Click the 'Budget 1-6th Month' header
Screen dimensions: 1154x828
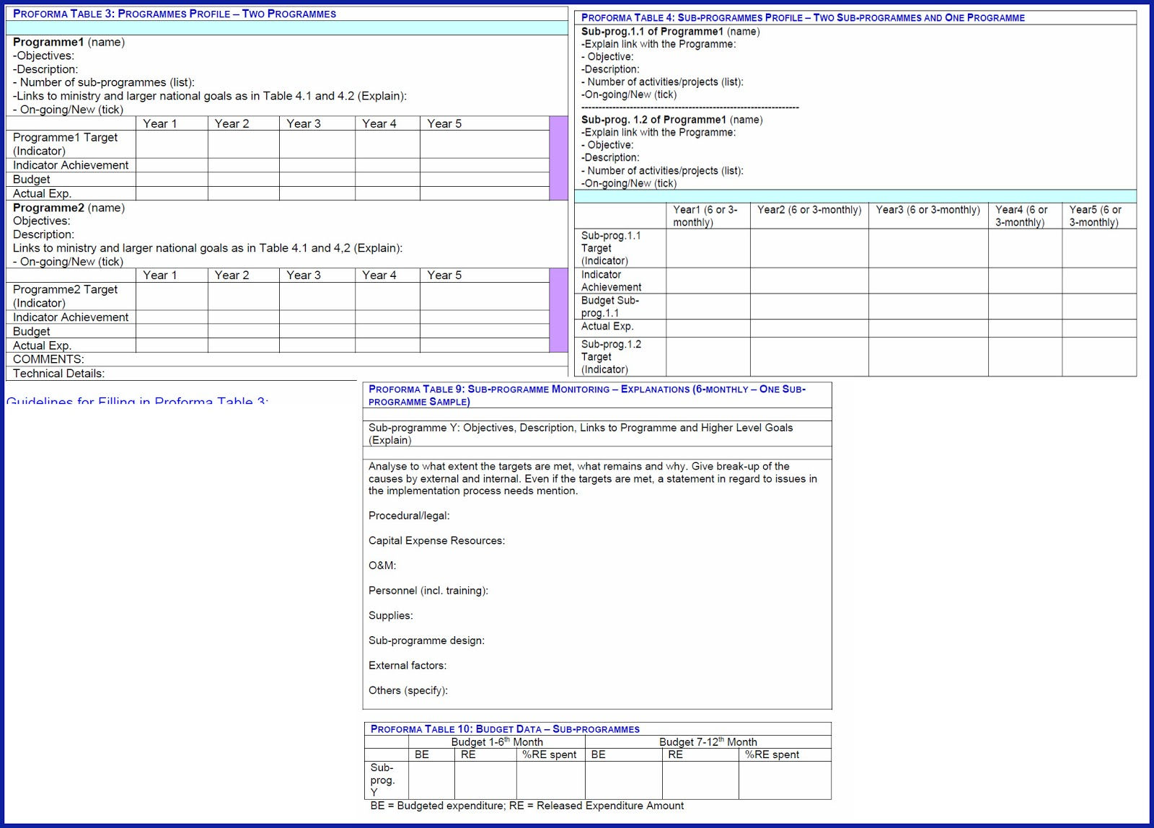tap(497, 741)
